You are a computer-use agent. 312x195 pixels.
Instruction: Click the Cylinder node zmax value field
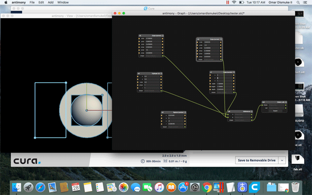pyautogui.click(x=152, y=85)
